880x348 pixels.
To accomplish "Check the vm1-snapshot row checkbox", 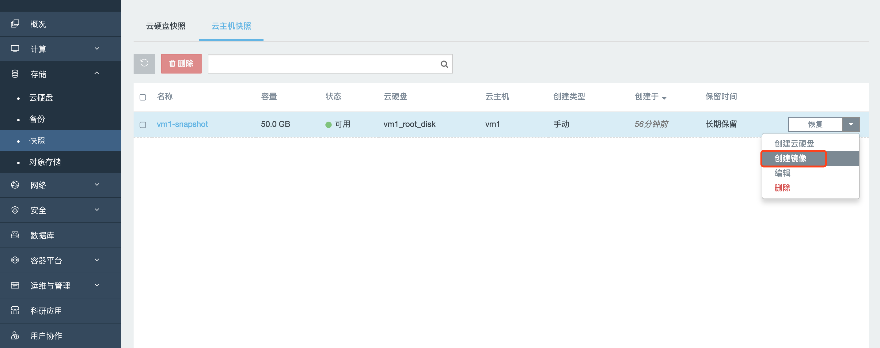I will pyautogui.click(x=143, y=125).
